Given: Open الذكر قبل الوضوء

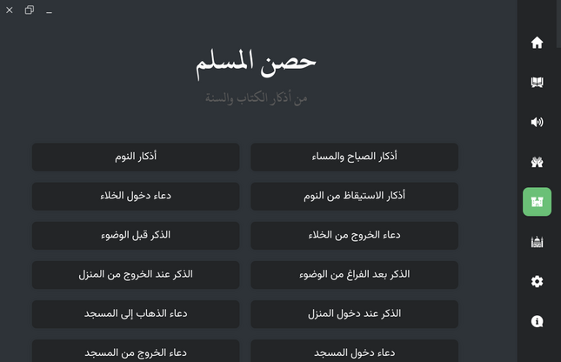Looking at the screenshot, I should point(136,236).
